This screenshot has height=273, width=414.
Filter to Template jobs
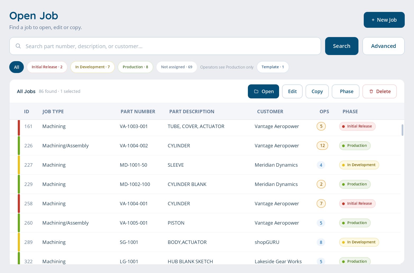tap(272, 67)
